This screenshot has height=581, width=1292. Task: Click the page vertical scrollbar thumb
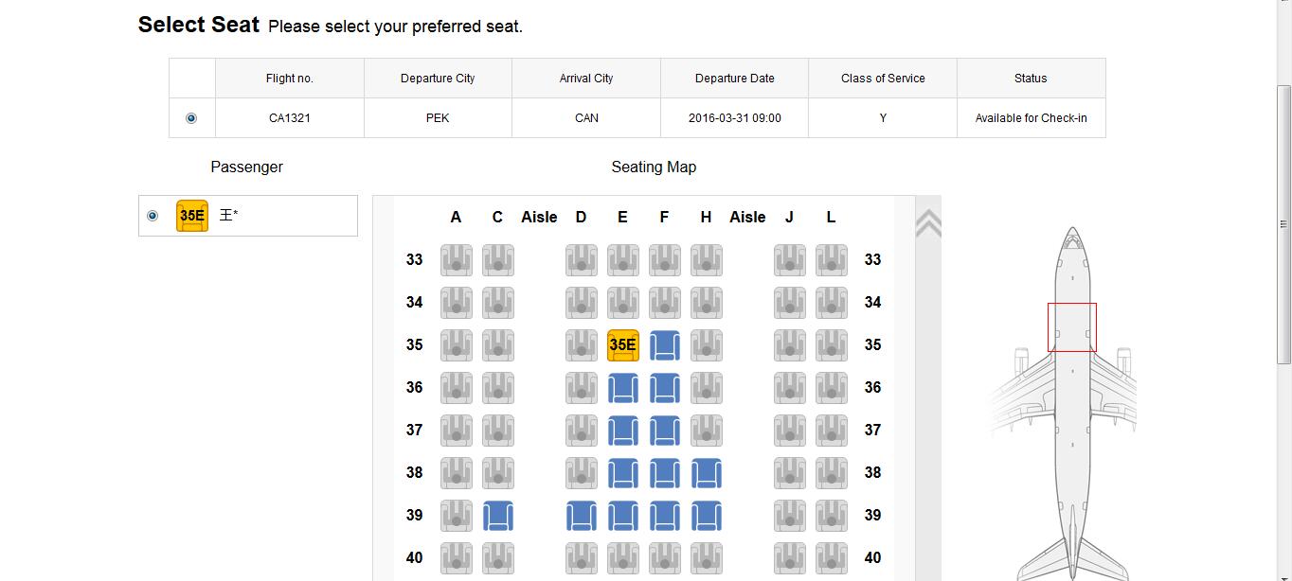(x=1284, y=224)
